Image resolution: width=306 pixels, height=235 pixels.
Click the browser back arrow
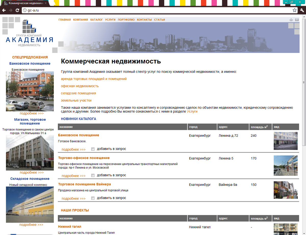click(x=4, y=10)
